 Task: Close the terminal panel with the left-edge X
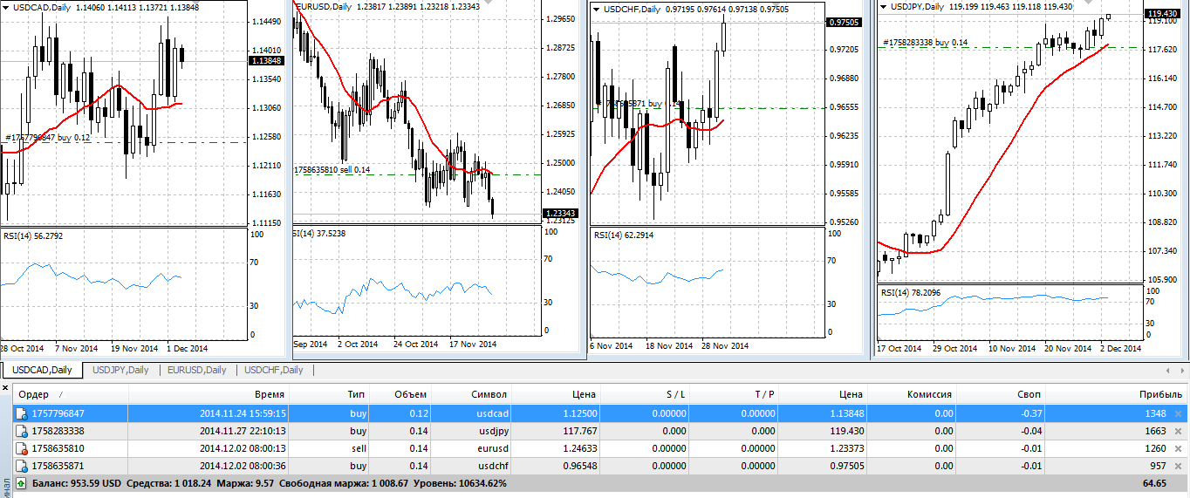pos(6,388)
